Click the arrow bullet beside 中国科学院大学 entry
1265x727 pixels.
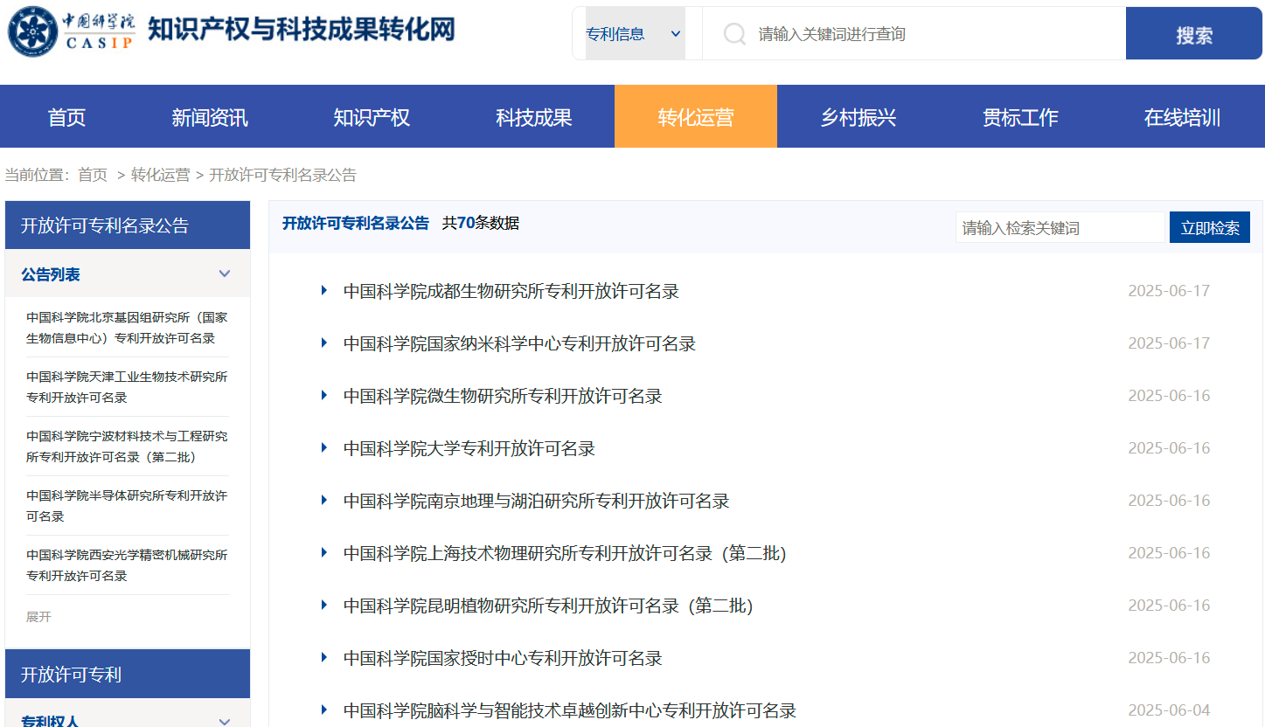pyautogui.click(x=324, y=447)
